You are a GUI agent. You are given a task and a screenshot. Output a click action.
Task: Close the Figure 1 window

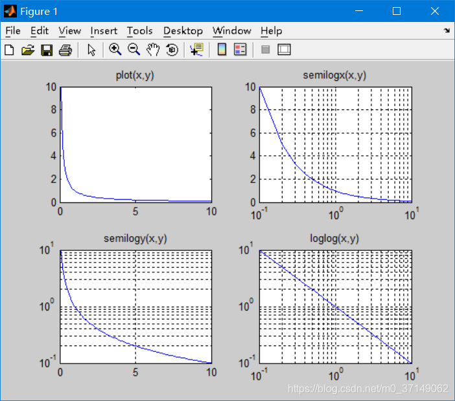point(435,11)
